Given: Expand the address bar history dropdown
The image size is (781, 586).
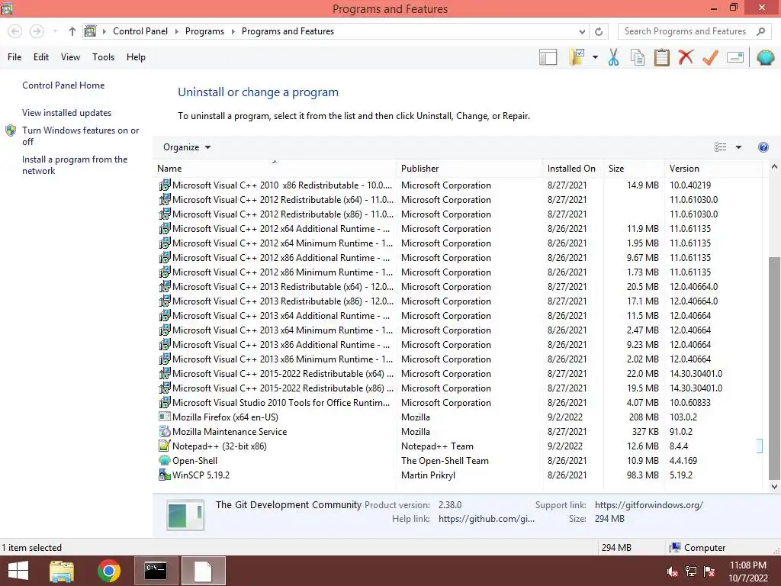Looking at the screenshot, I should 582,31.
